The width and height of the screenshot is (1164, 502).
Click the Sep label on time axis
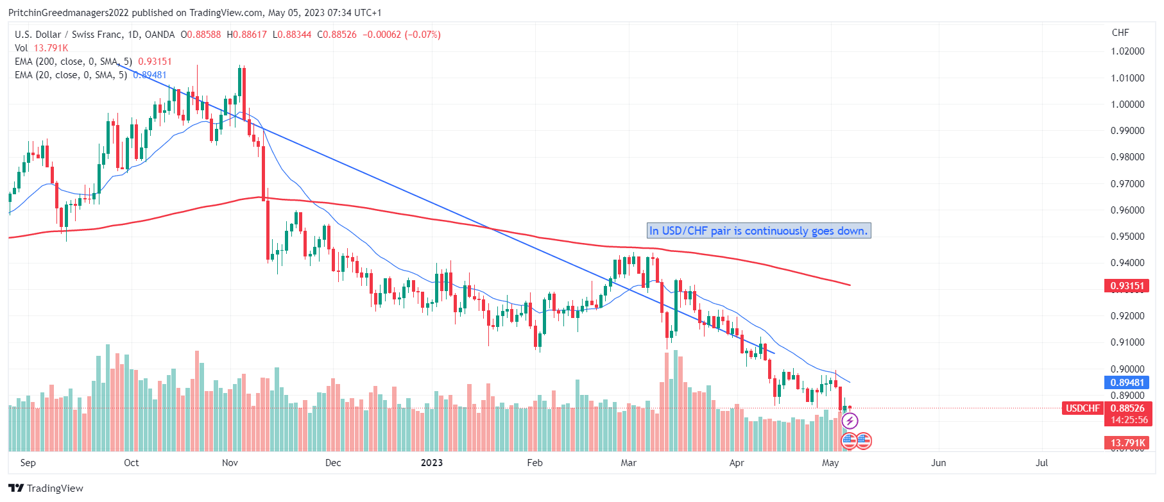pos(28,463)
